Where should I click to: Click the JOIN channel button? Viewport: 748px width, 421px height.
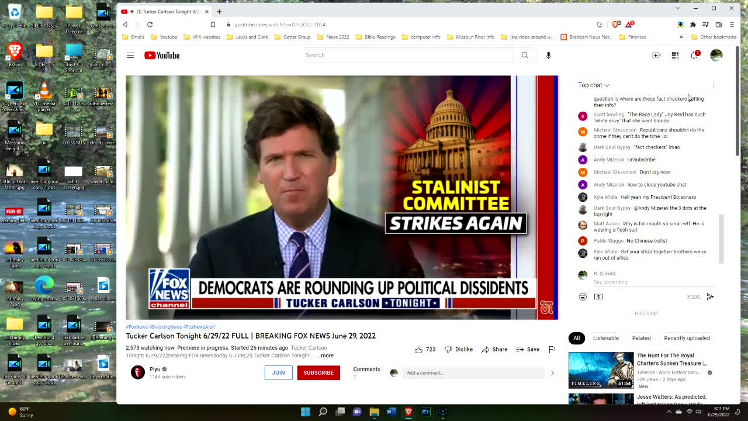(x=278, y=372)
